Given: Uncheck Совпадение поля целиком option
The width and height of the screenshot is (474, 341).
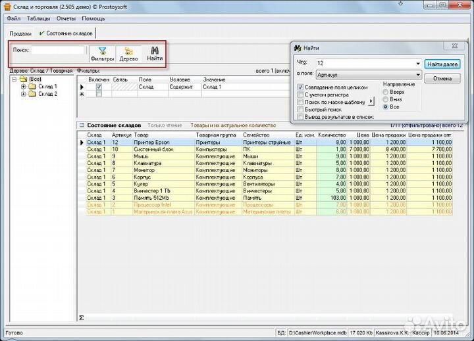Looking at the screenshot, I should (x=301, y=87).
